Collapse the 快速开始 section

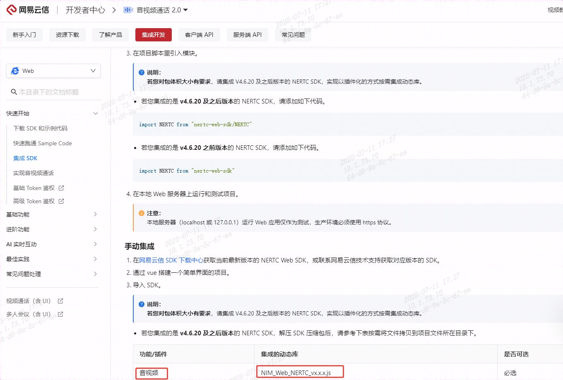96,113
